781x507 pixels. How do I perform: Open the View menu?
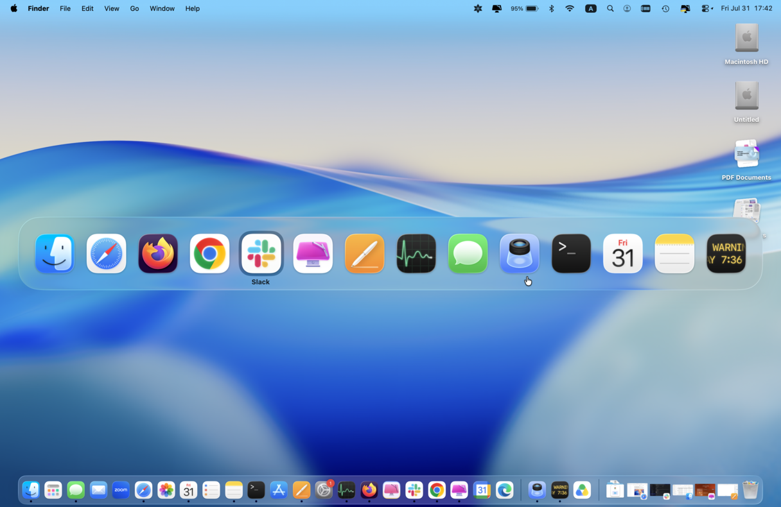(x=112, y=8)
